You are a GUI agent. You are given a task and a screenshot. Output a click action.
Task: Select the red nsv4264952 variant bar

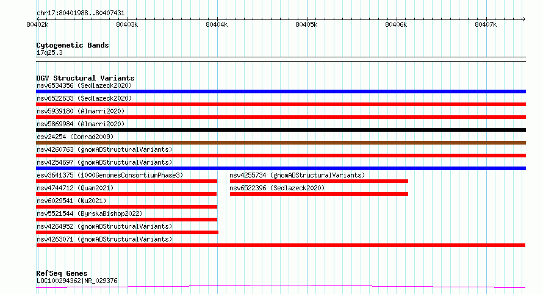[x=127, y=232]
